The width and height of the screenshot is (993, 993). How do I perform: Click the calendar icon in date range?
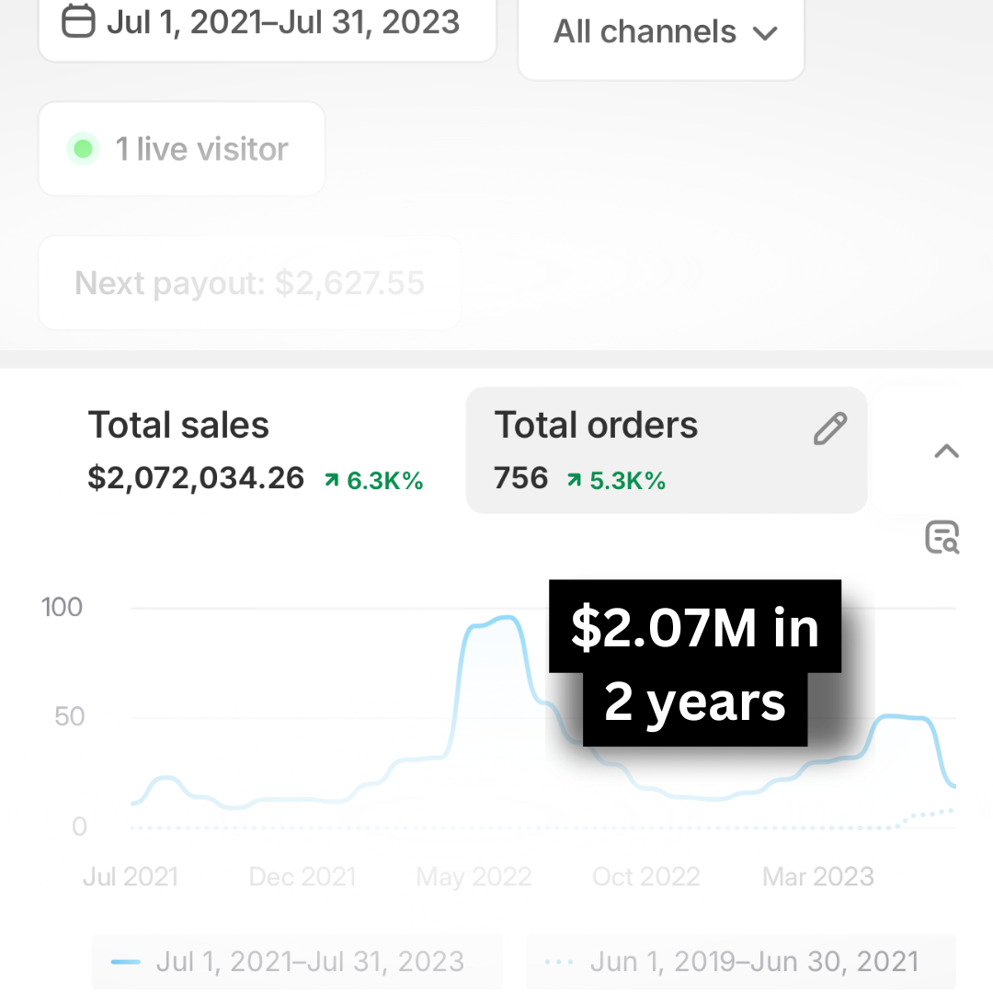tap(78, 21)
